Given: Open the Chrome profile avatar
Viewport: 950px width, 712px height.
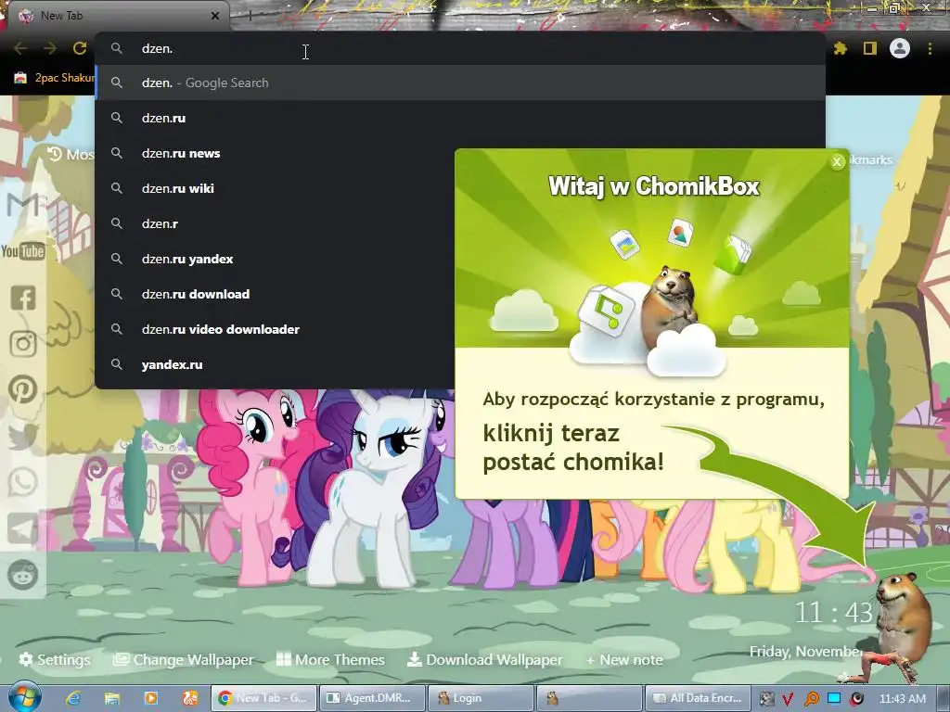Looking at the screenshot, I should (x=900, y=48).
